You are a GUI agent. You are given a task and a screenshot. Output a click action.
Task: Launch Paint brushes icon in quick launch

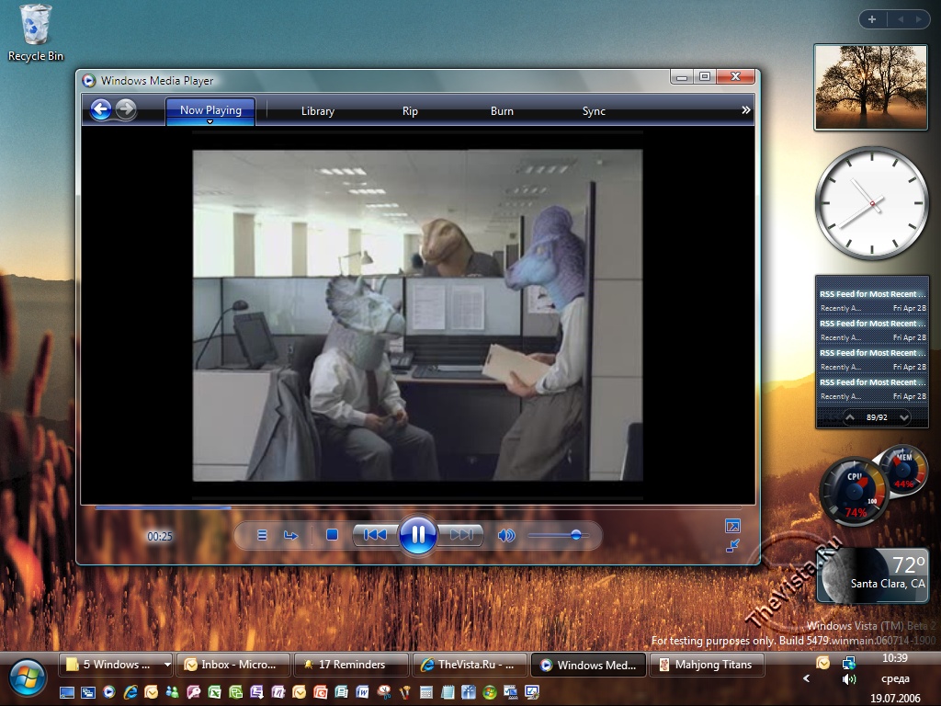[x=405, y=692]
